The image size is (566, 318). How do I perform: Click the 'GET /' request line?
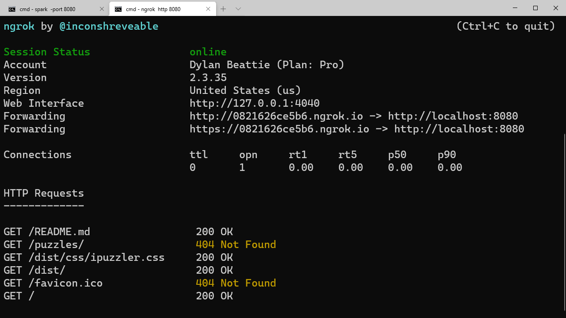[19, 296]
